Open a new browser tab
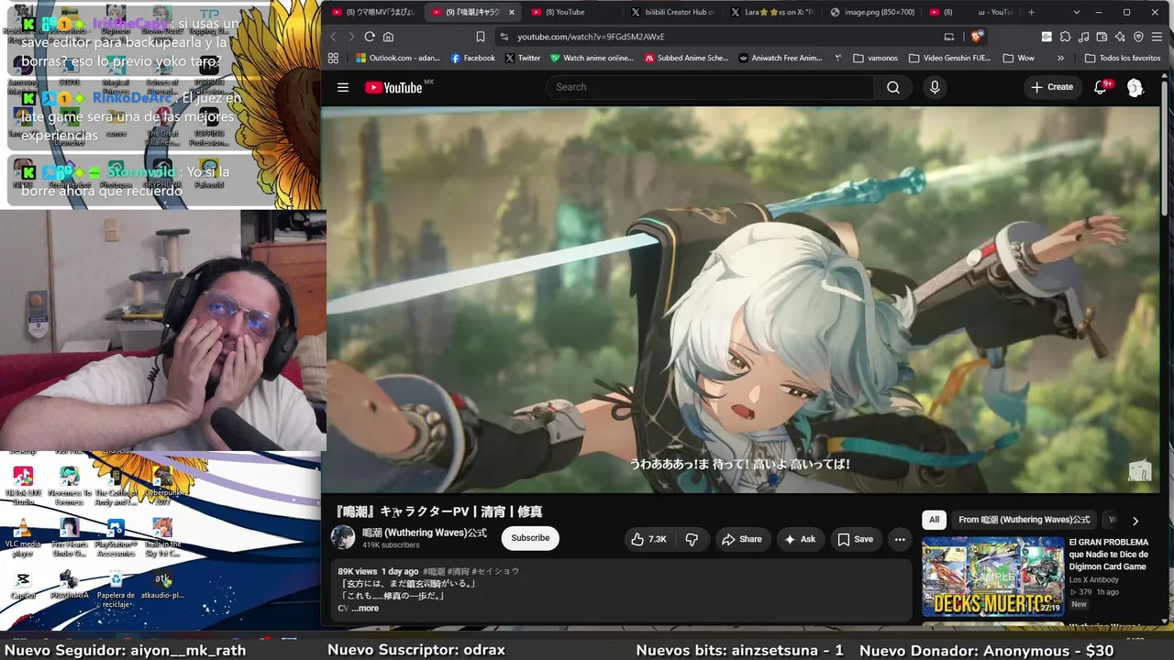 [x=1032, y=12]
